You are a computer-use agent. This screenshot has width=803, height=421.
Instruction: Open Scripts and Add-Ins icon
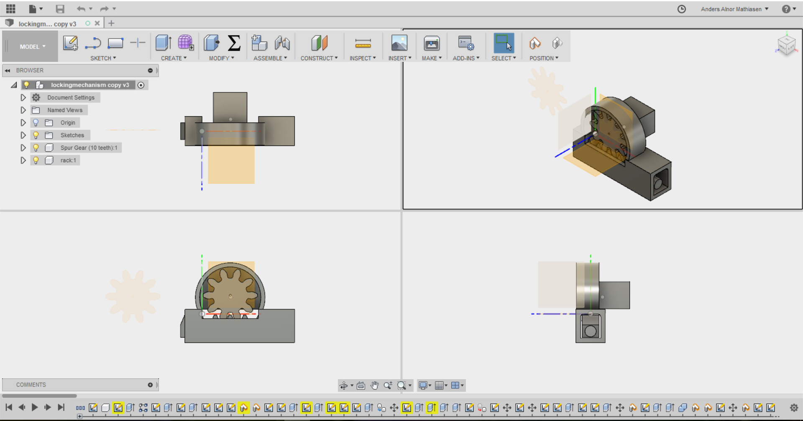click(x=466, y=43)
